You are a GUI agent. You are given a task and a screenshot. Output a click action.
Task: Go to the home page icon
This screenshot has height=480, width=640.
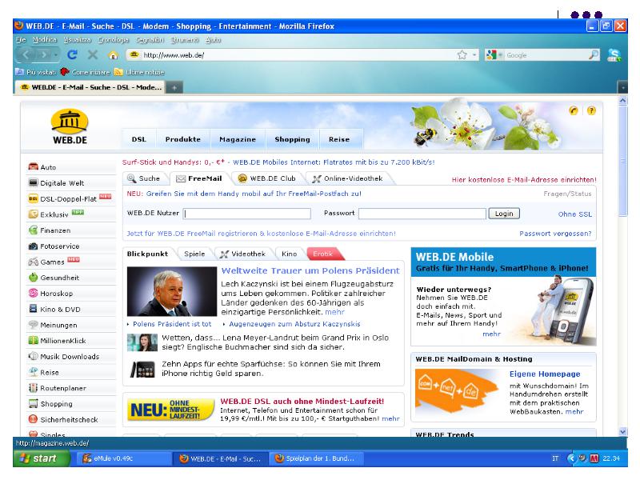pos(113,54)
